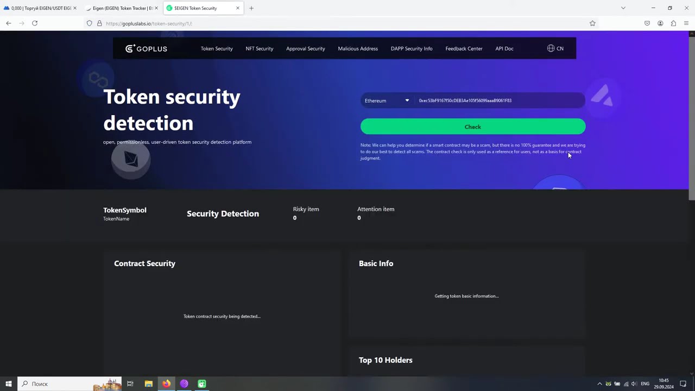Open Feedback Center
This screenshot has width=695, height=391.
(x=464, y=48)
